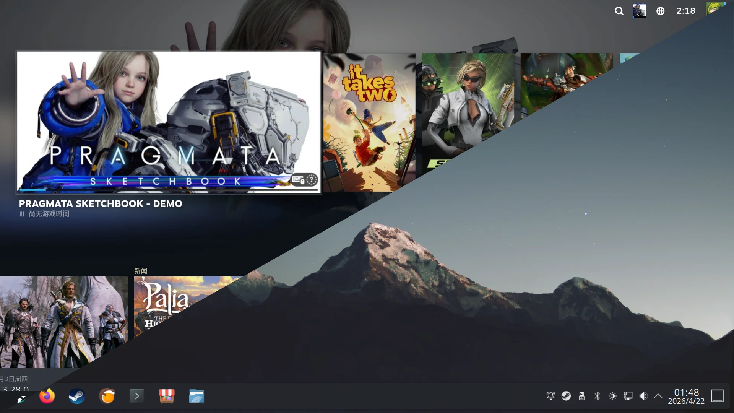734x413 pixels.
Task: Click the Steam tray icon
Action: (566, 396)
